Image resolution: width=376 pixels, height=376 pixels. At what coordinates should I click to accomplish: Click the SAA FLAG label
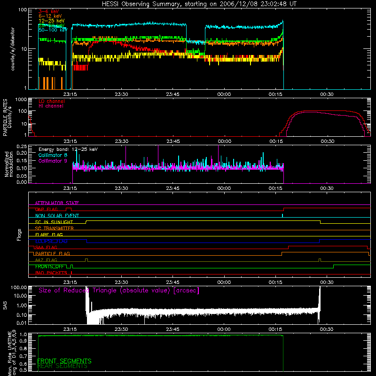pos(46,248)
